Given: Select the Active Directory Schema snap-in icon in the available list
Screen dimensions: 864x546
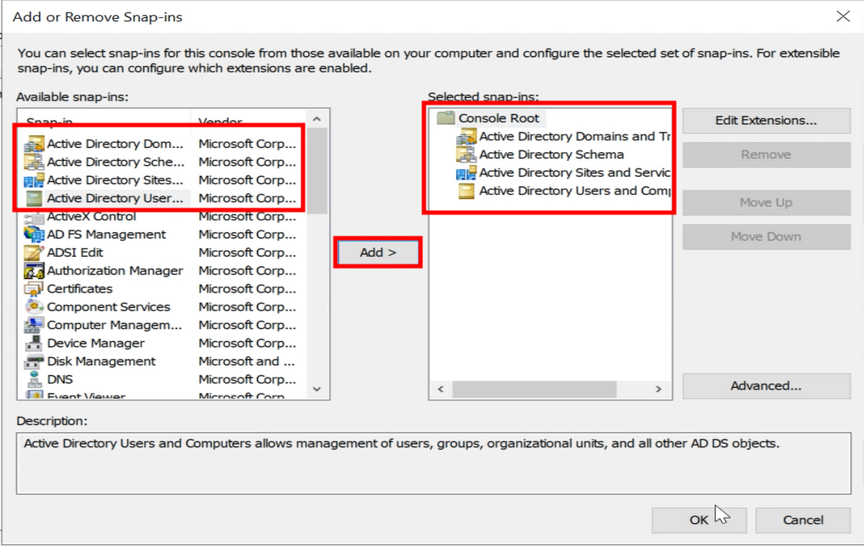Looking at the screenshot, I should [x=34, y=162].
